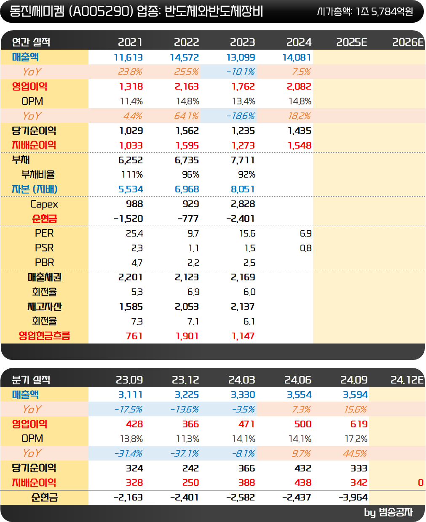Click the 2023 revenue YoY -10.1%
Viewport: 426px width, 522px height.
pyautogui.click(x=241, y=72)
